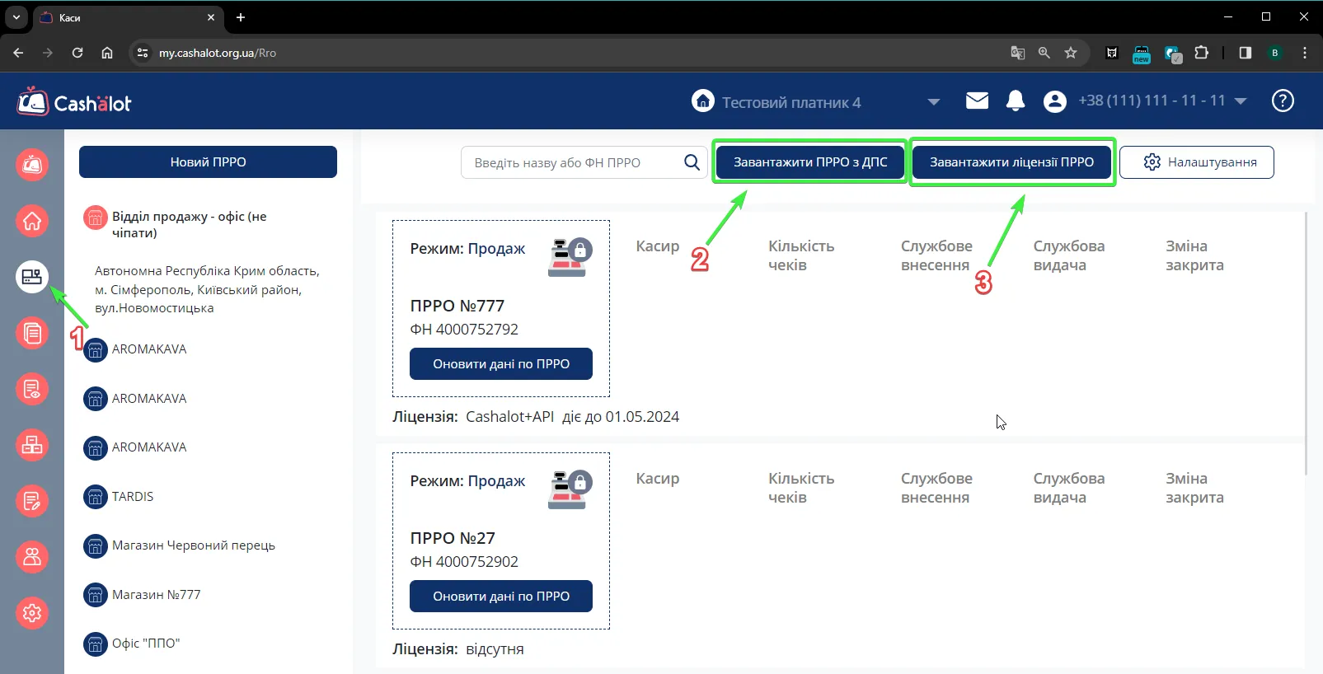Image resolution: width=1323 pixels, height=674 pixels.
Task: Open the mail envelope icon
Action: [x=977, y=101]
